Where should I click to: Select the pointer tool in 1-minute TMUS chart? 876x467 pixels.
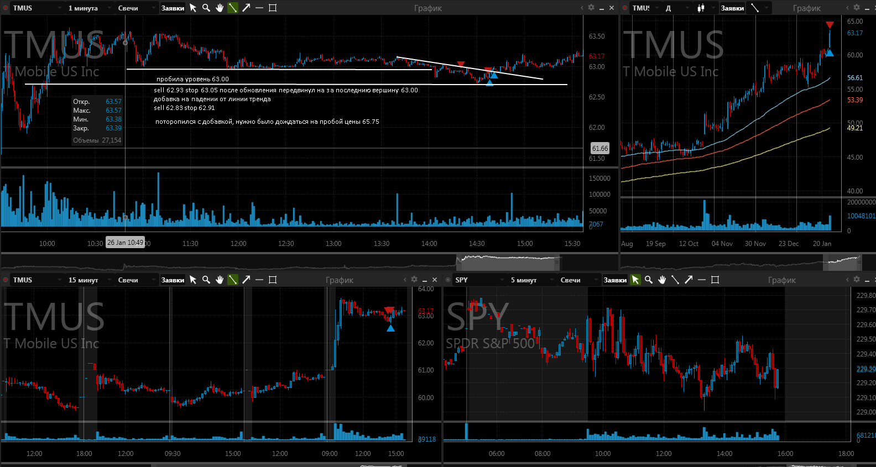pos(193,8)
